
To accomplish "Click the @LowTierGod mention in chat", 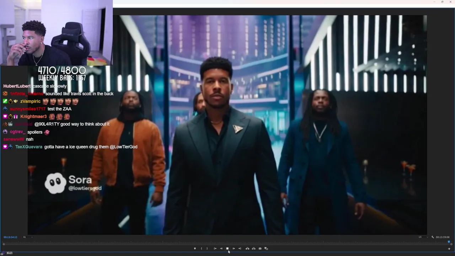I will coord(123,147).
